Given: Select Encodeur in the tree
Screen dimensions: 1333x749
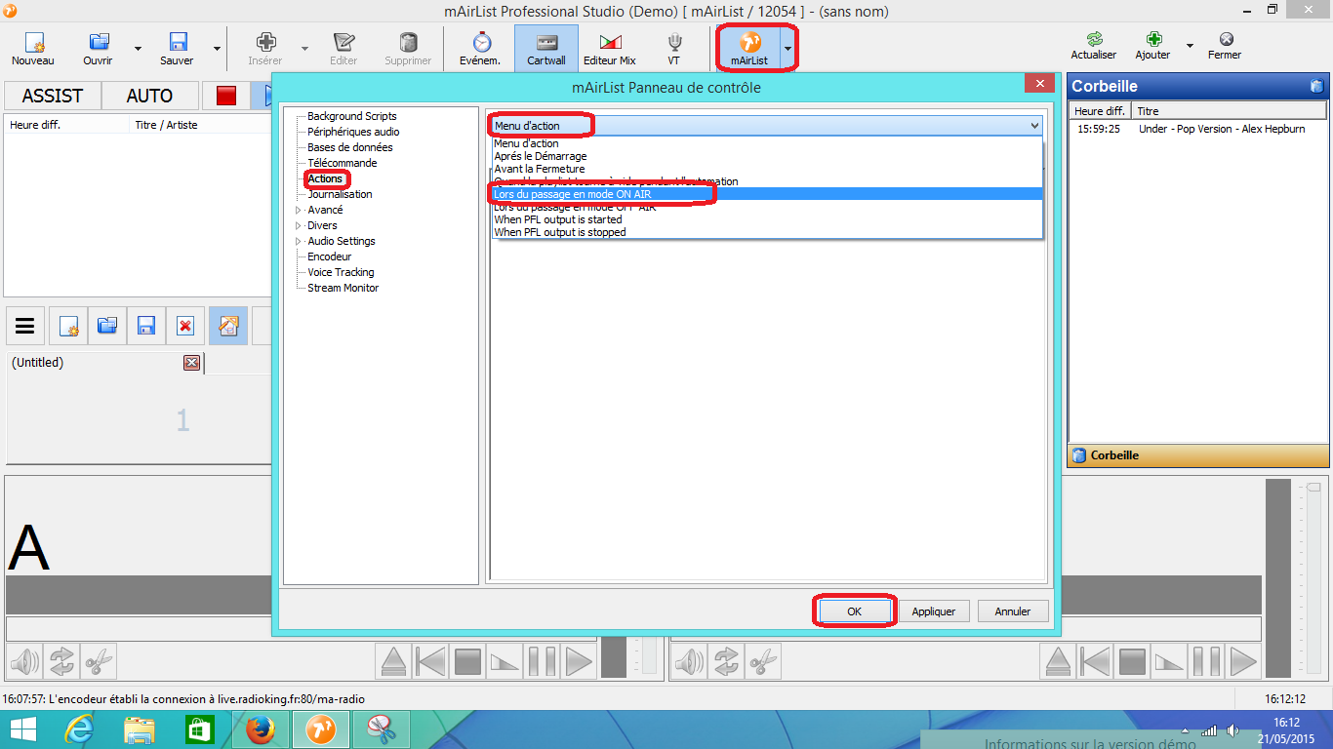Looking at the screenshot, I should pos(329,256).
